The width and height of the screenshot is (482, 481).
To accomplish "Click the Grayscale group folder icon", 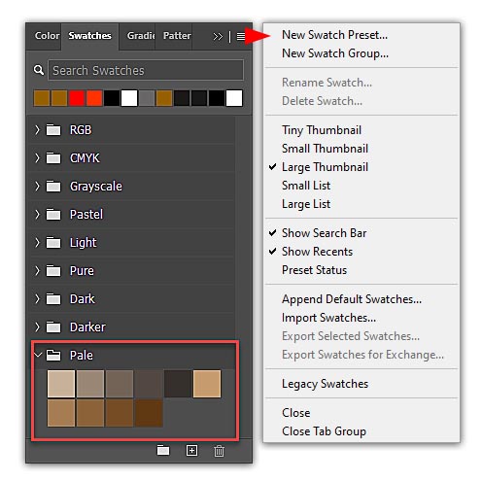I will pos(53,187).
